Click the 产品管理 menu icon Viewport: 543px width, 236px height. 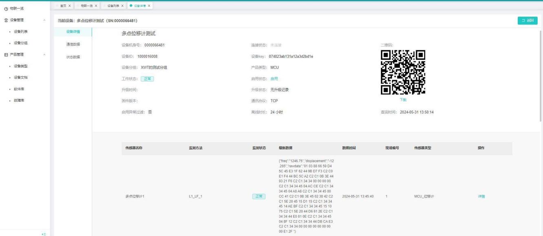point(5,54)
